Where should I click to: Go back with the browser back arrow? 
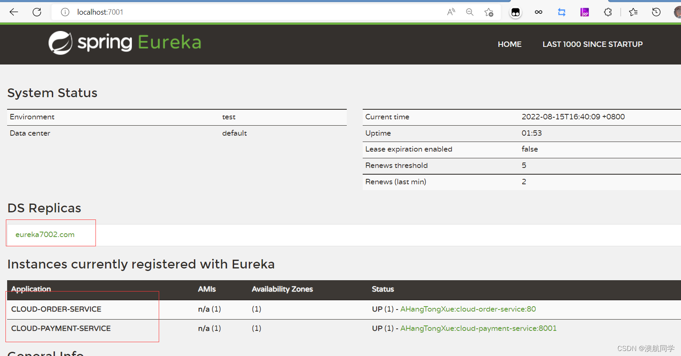coord(14,12)
